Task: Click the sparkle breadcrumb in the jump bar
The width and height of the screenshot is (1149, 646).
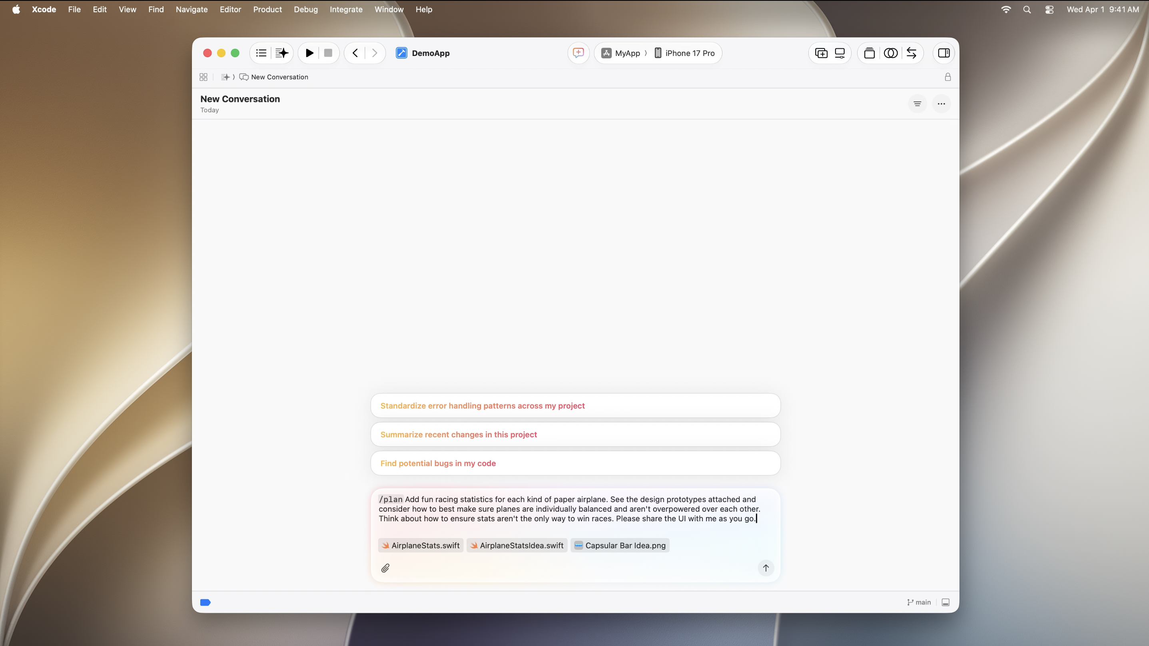Action: pos(226,77)
